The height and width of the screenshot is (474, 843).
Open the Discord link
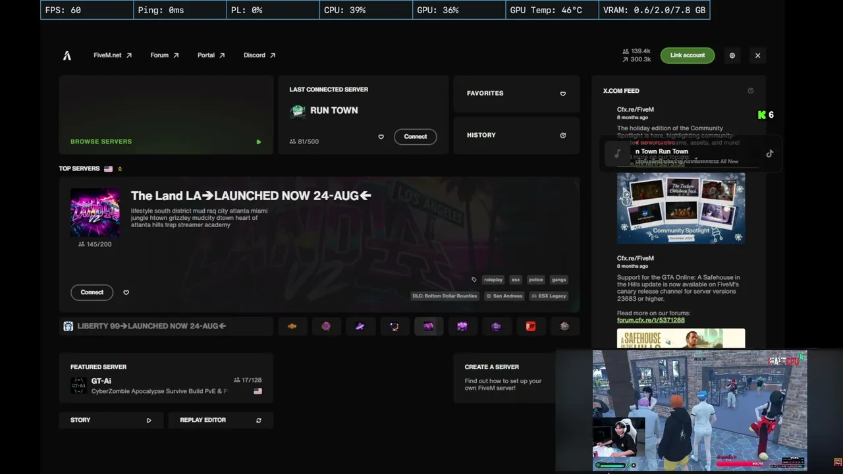click(x=259, y=55)
